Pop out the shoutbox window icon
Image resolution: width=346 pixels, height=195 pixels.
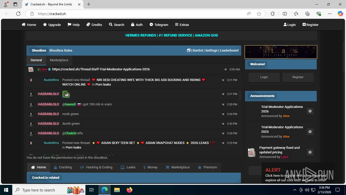(189, 50)
